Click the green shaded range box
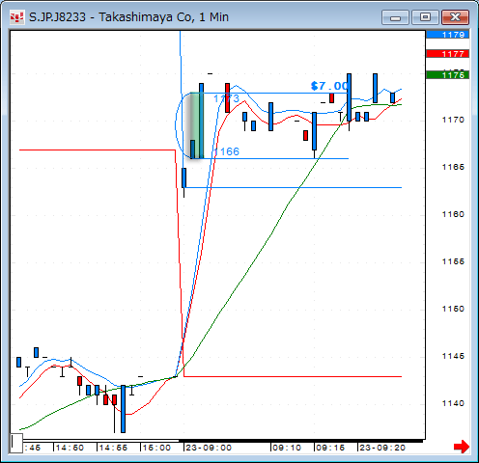479x463 pixels. pyautogui.click(x=196, y=125)
